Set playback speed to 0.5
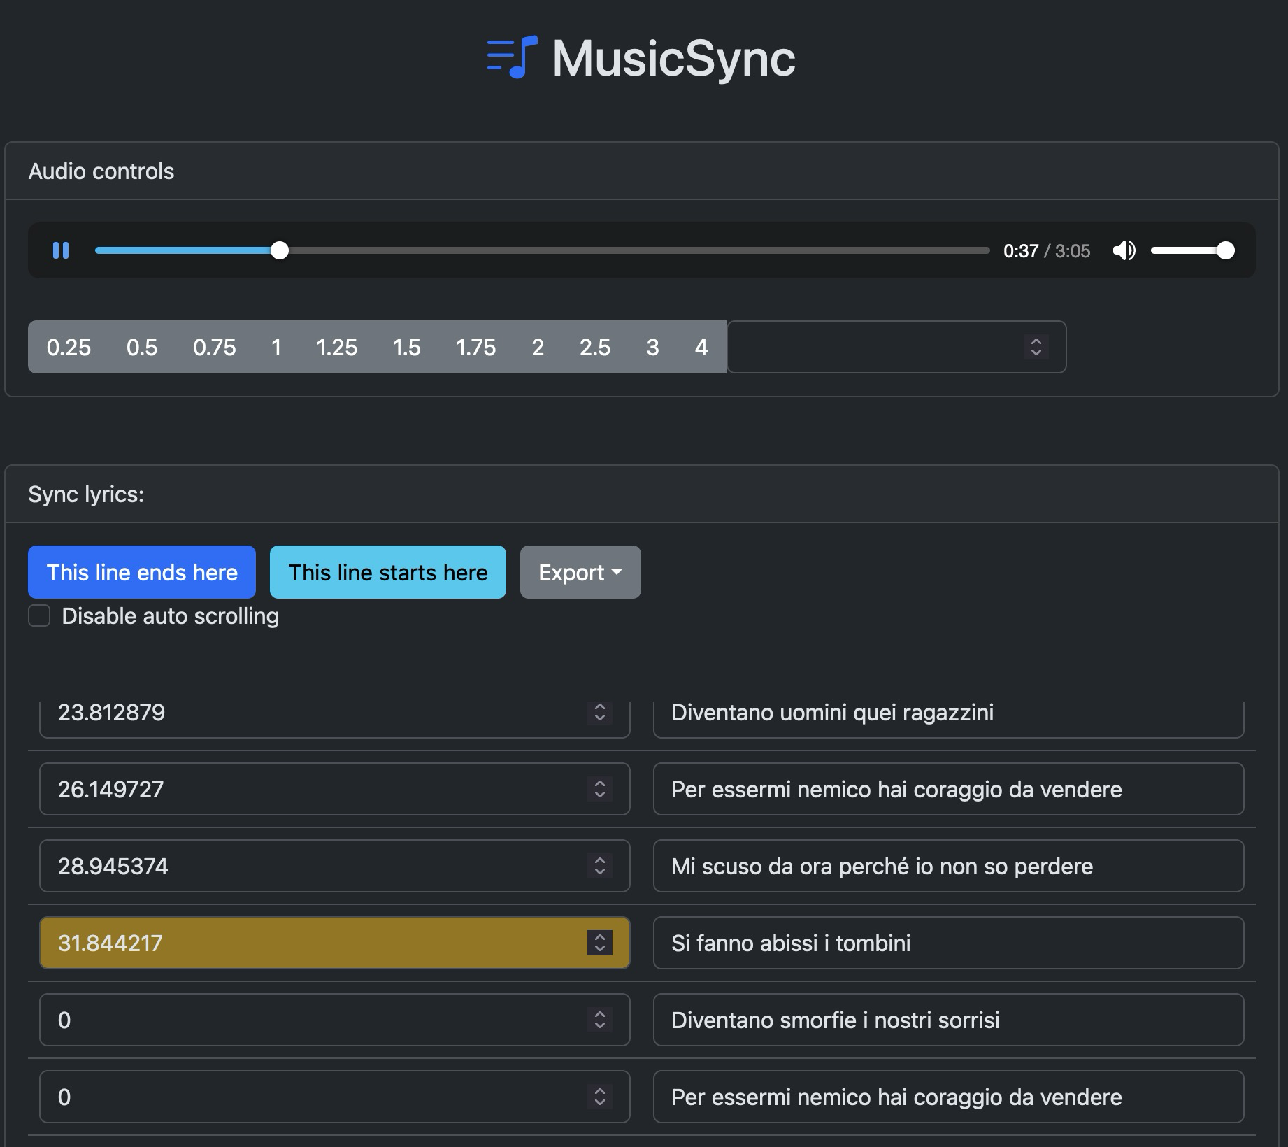Image resolution: width=1288 pixels, height=1147 pixels. pyautogui.click(x=142, y=347)
